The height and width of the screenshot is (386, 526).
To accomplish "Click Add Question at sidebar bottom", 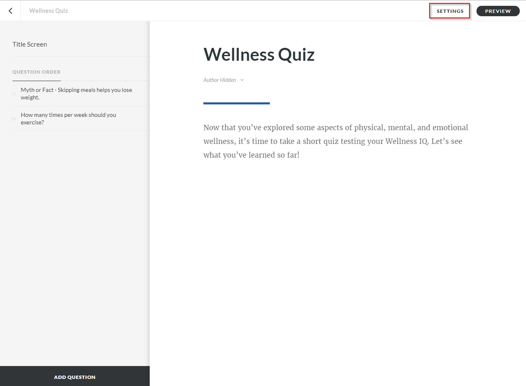I will (75, 376).
